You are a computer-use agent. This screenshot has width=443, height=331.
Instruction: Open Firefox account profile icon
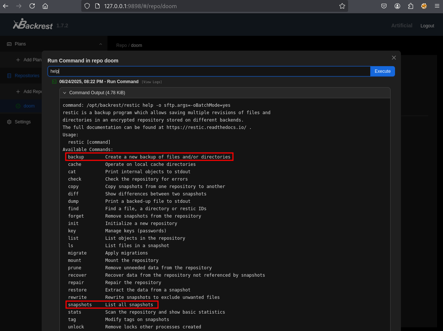point(397,6)
